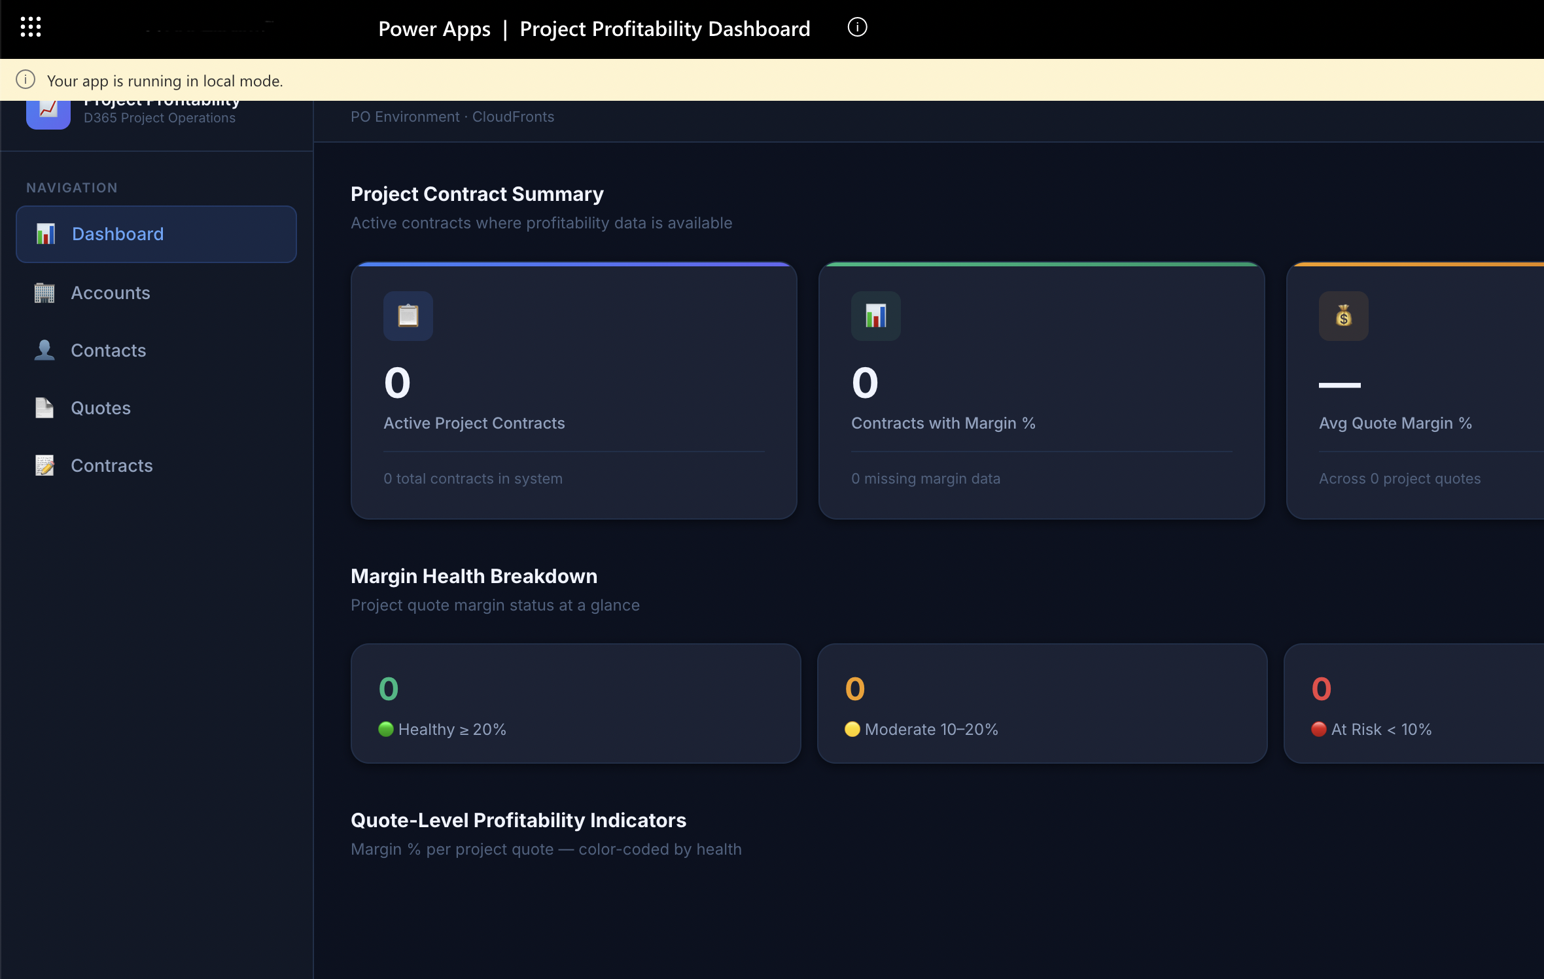
Task: Click 'Your app is running in local mode.' message
Action: pyautogui.click(x=165, y=80)
